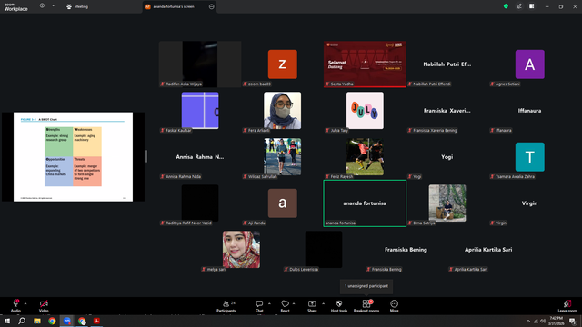Screen dimensions: 582x327
Task: Click the Leave room button
Action: (x=567, y=305)
